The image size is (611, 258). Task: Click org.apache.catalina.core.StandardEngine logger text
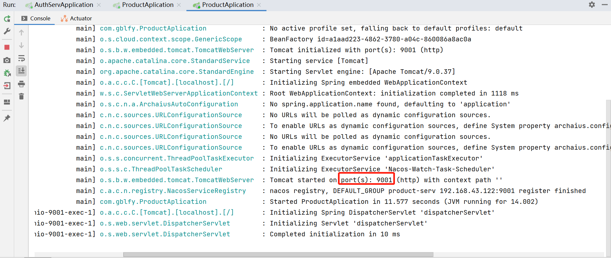pyautogui.click(x=177, y=72)
